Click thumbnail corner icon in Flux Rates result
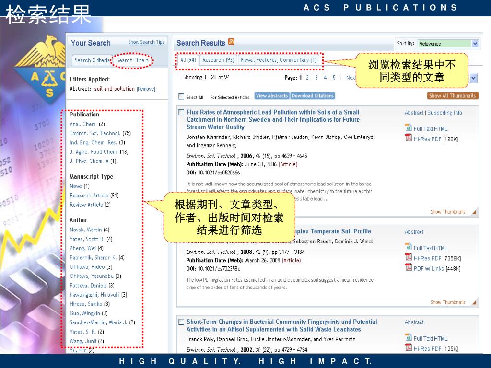The image size is (491, 368). (474, 212)
